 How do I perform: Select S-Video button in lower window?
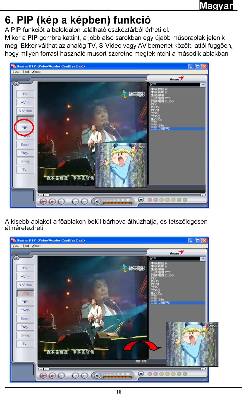[x=25, y=285]
